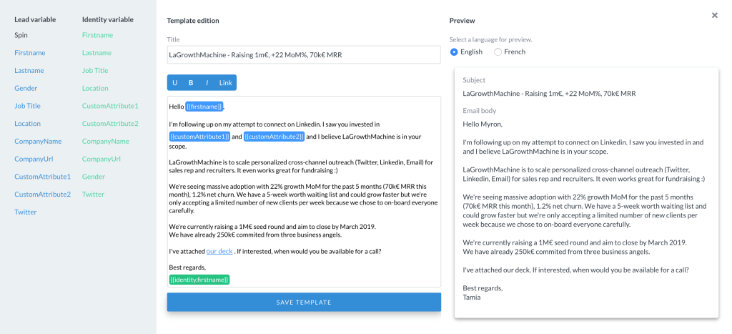Apply Italic formatting from the toolbar
The width and height of the screenshot is (732, 334).
(207, 83)
